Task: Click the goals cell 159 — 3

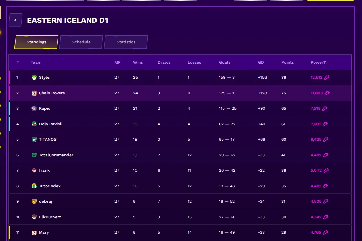Action: point(227,77)
